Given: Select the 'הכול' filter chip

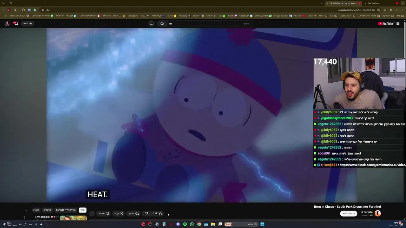Looking at the screenshot, I should tap(82, 210).
